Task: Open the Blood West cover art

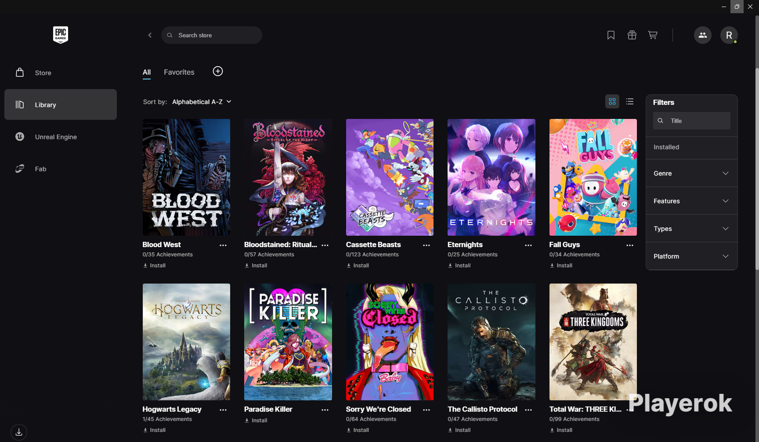Action: (x=186, y=177)
